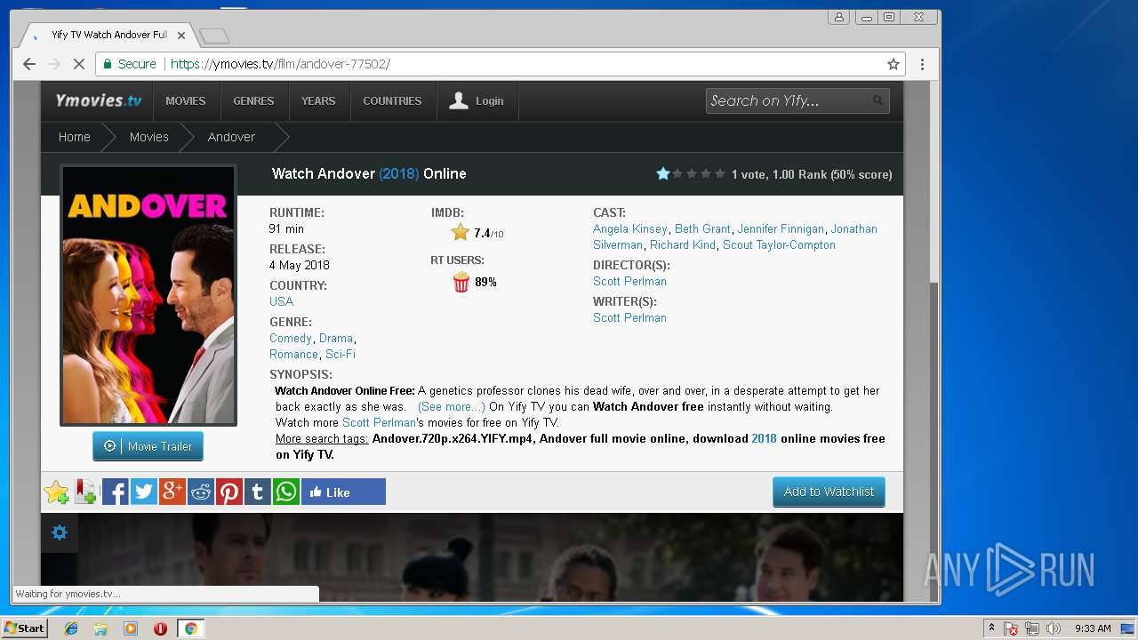Click Scott Perlman under Director(s)
The width and height of the screenshot is (1138, 640).
click(x=629, y=281)
